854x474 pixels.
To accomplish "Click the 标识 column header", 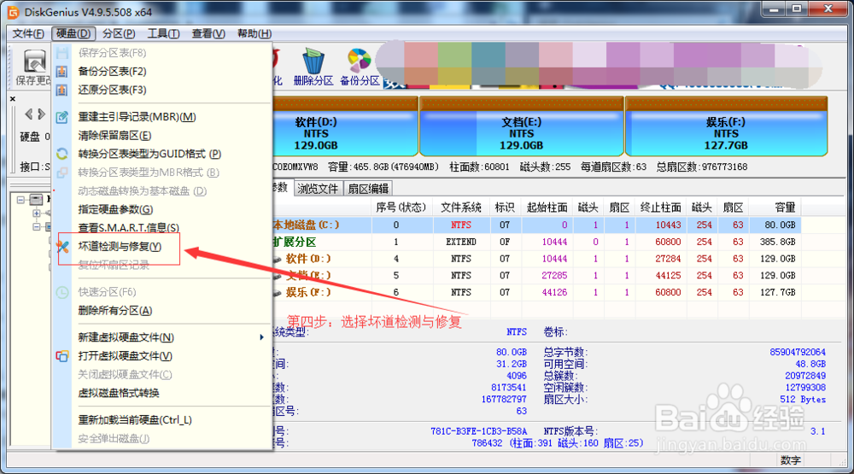I will coord(505,207).
